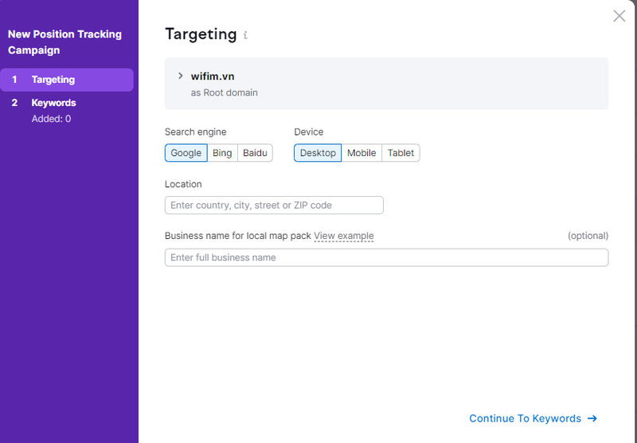Choose Bing search engine option

pos(222,153)
